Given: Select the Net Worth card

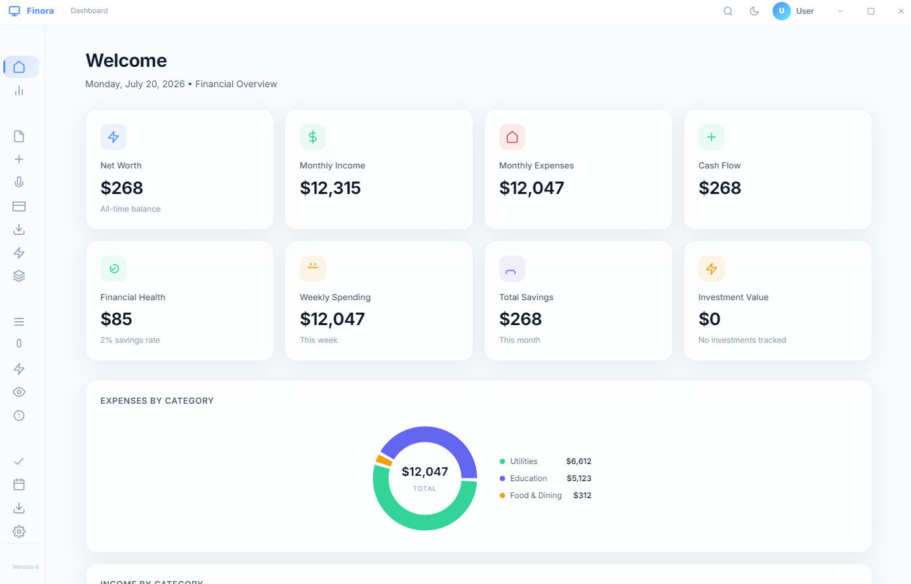Looking at the screenshot, I should (x=180, y=169).
